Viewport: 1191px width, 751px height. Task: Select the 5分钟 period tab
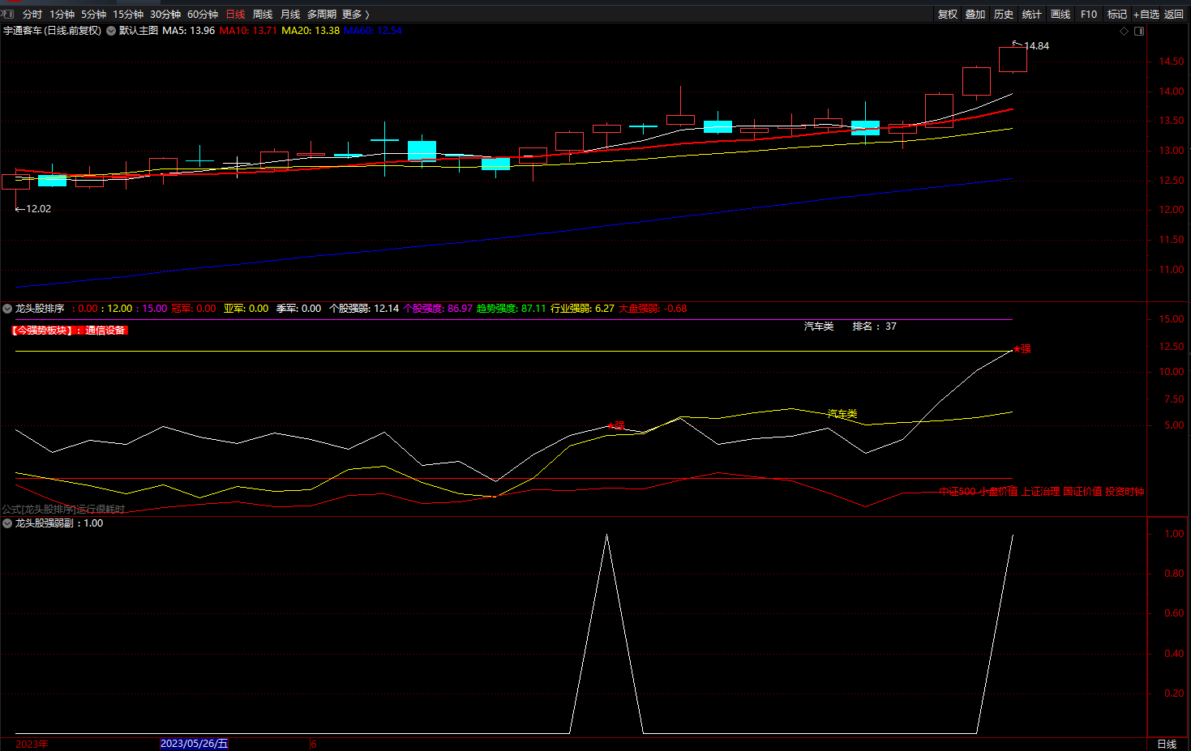pos(93,15)
